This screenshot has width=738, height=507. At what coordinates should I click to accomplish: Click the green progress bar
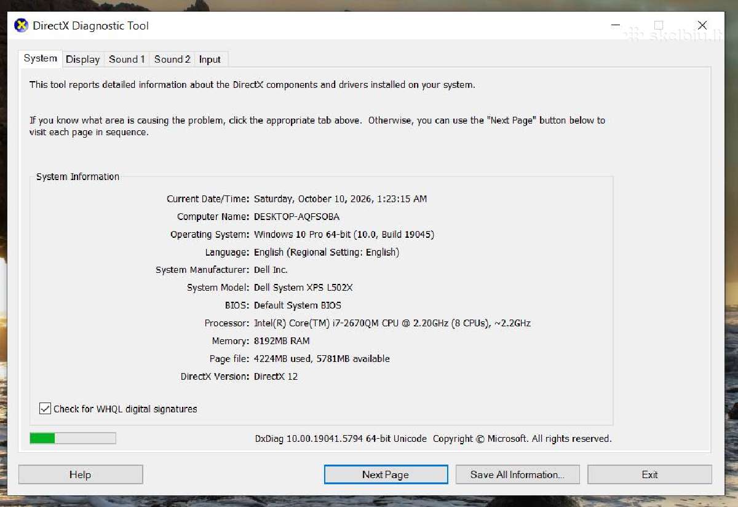click(73, 438)
